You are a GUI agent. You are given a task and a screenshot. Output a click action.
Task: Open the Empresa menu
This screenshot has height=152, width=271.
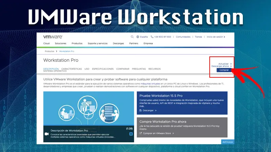pyautogui.click(x=148, y=44)
